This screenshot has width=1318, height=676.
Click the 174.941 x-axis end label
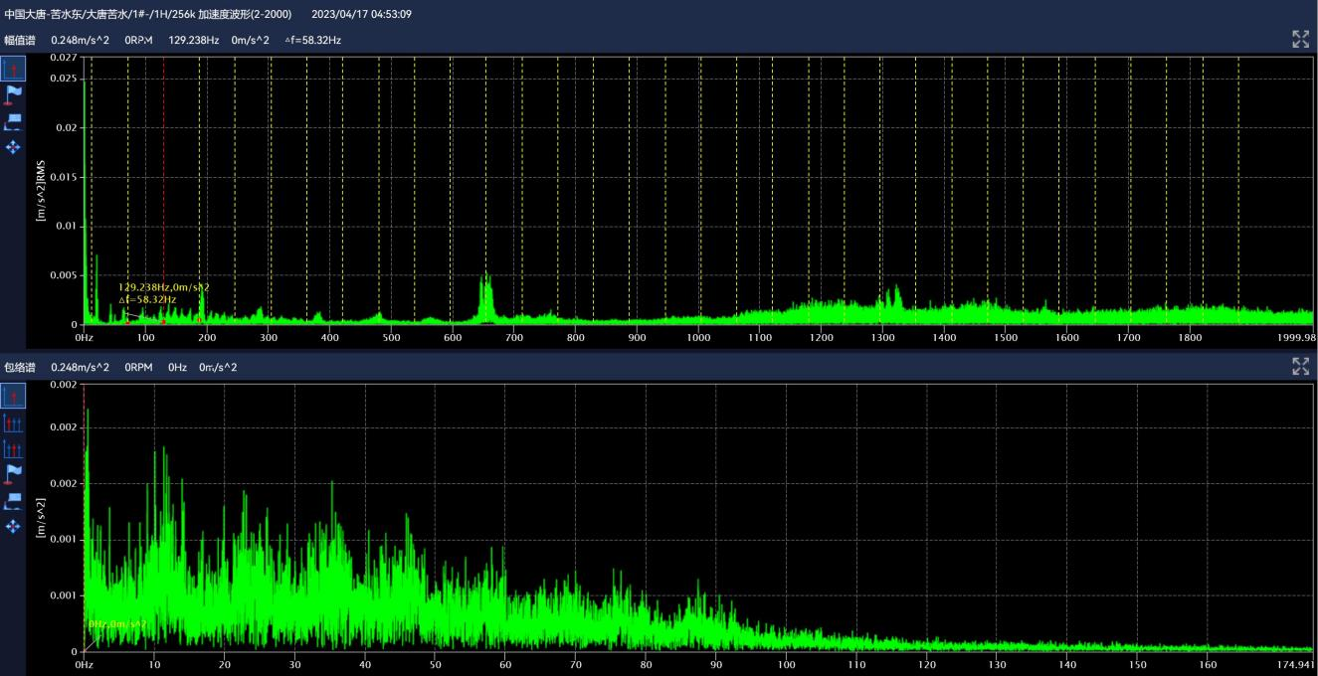click(x=1294, y=664)
